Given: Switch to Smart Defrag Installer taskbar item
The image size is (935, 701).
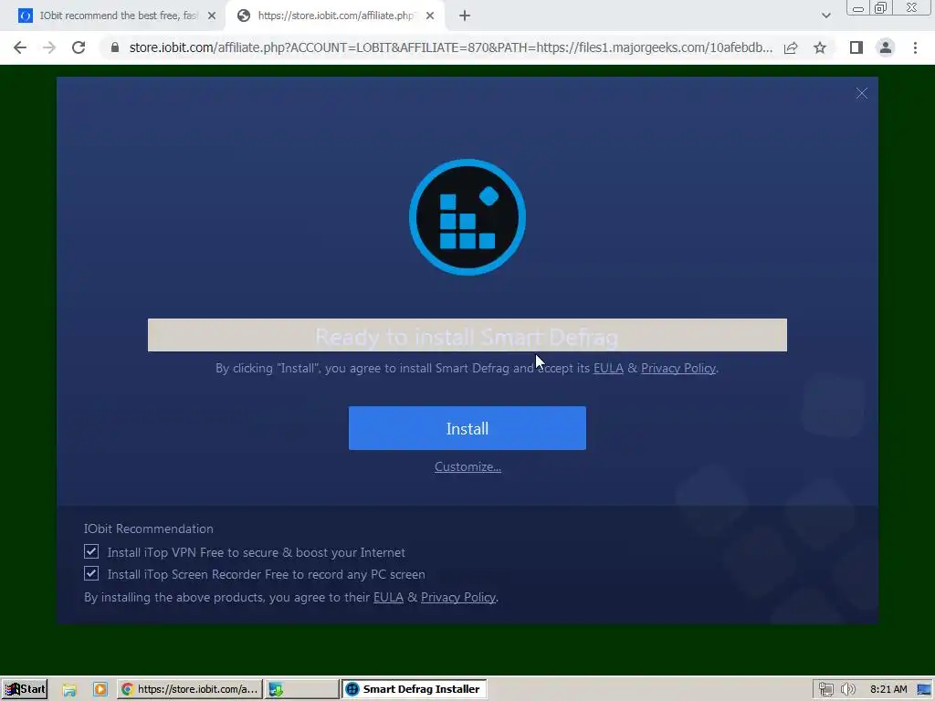Looking at the screenshot, I should point(415,689).
